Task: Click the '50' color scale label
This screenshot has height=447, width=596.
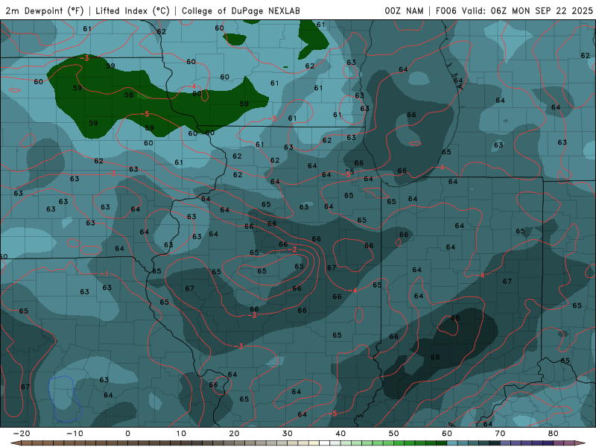Action: (x=394, y=434)
